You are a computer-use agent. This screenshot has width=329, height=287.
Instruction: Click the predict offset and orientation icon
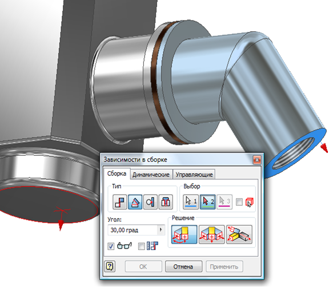(x=153, y=246)
